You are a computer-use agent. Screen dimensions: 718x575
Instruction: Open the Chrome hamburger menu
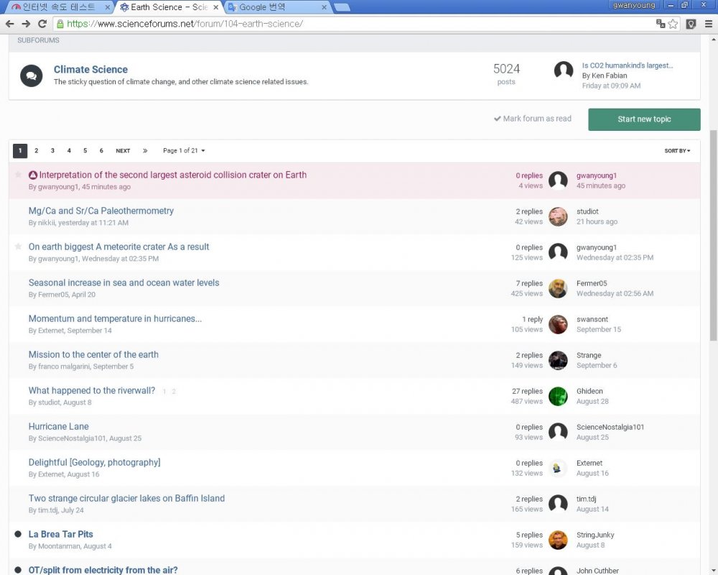pyautogui.click(x=708, y=24)
